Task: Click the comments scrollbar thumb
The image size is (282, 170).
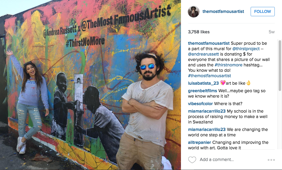Action: [x=280, y=66]
